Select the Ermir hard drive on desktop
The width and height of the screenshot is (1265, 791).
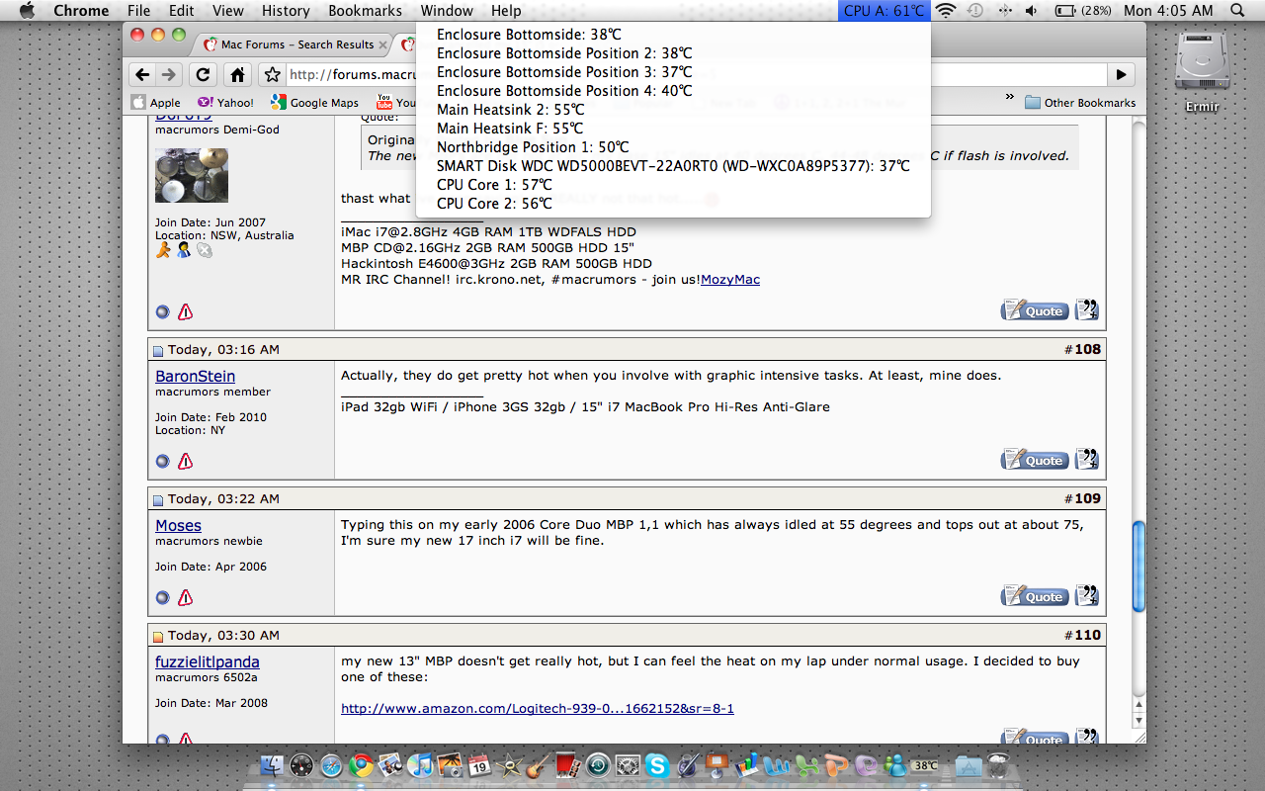click(1202, 71)
